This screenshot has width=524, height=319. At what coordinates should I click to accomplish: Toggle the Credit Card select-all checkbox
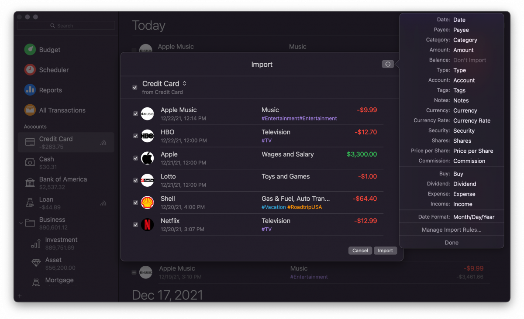[135, 87]
